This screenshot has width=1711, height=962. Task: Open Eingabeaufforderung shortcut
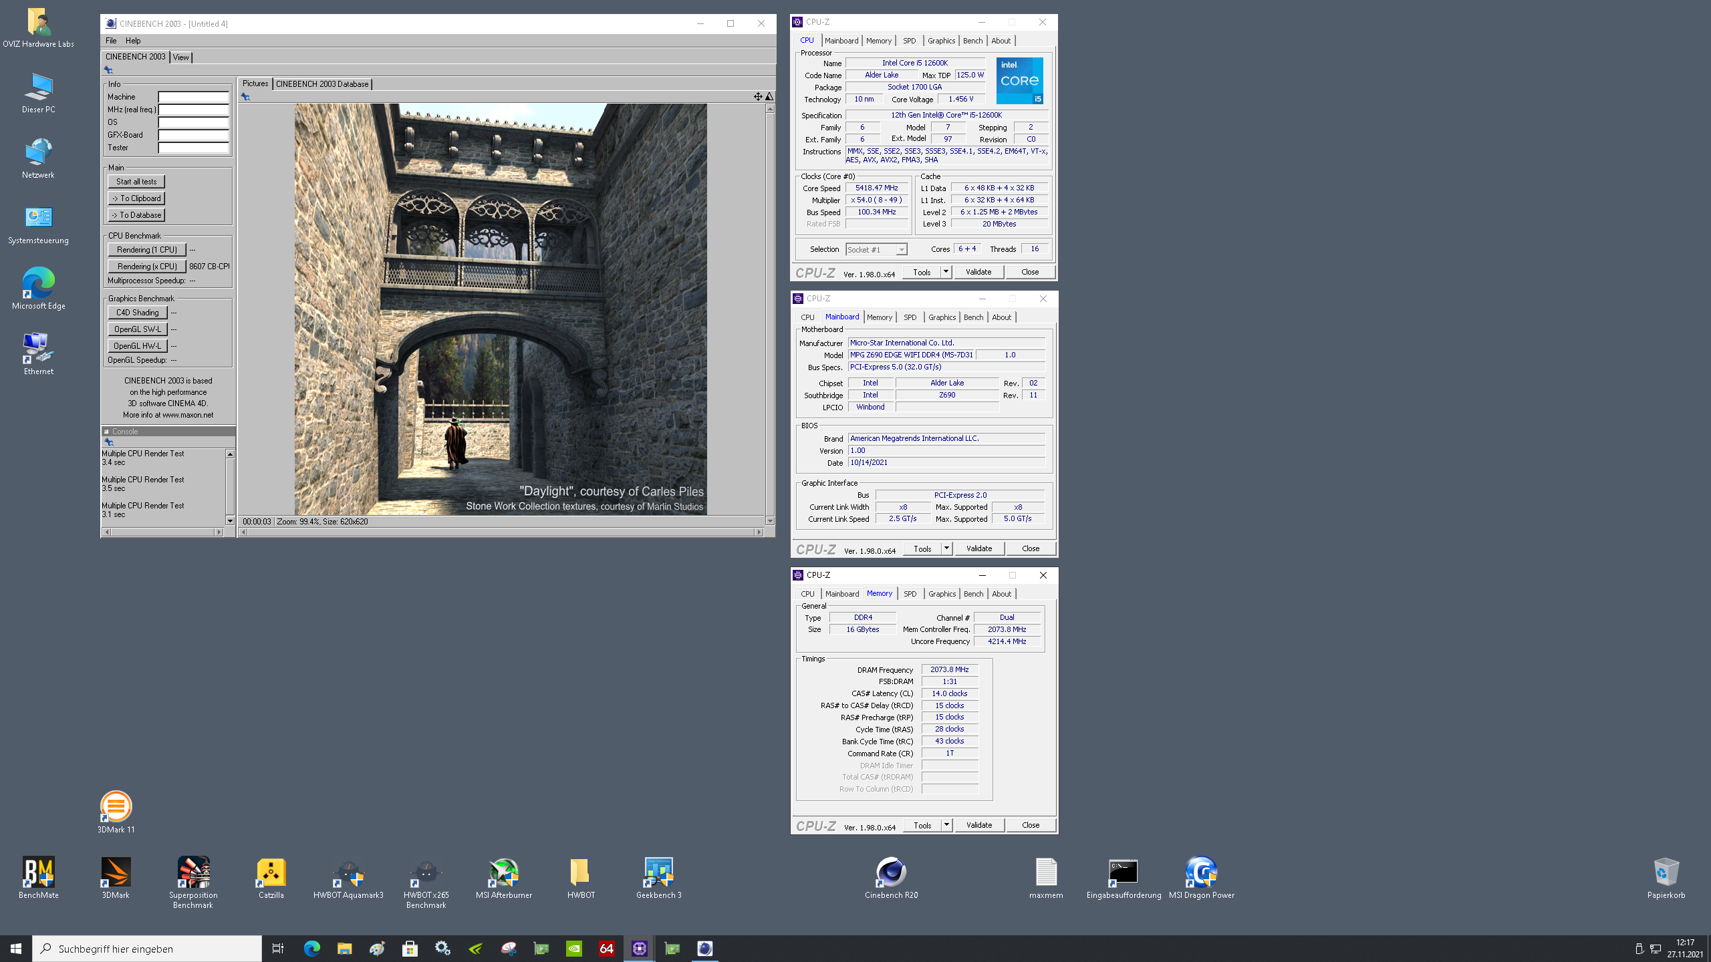[1124, 878]
